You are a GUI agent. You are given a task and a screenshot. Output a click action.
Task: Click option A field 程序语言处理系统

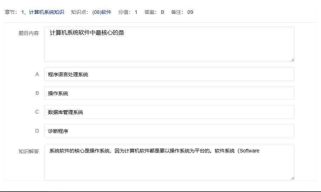169,74
